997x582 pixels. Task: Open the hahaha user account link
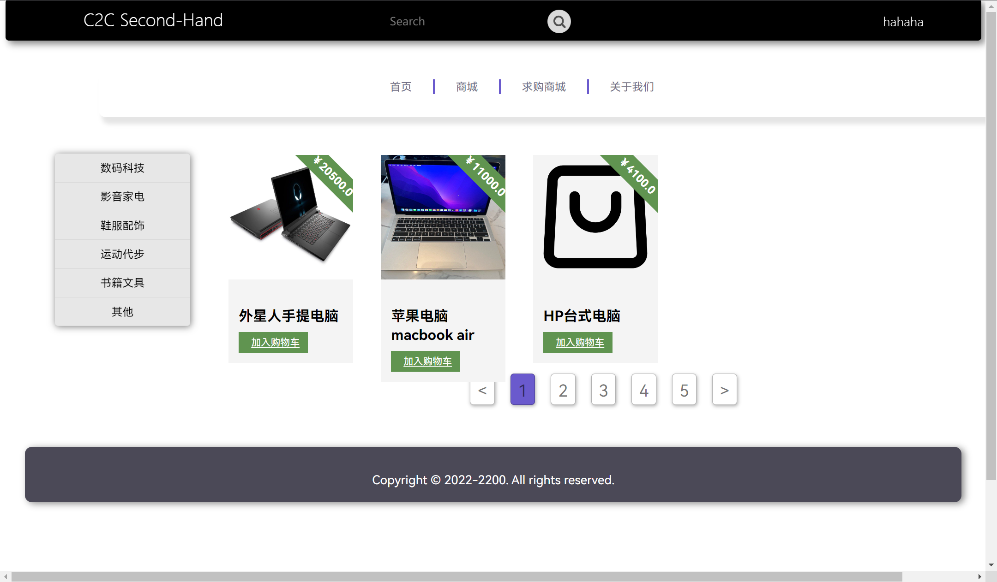tap(903, 22)
